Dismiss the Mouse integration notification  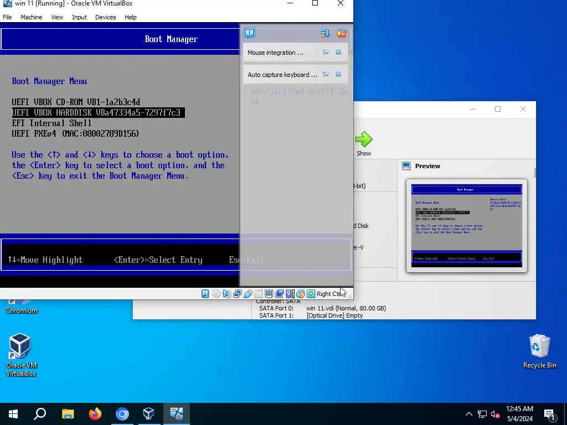click(x=338, y=53)
